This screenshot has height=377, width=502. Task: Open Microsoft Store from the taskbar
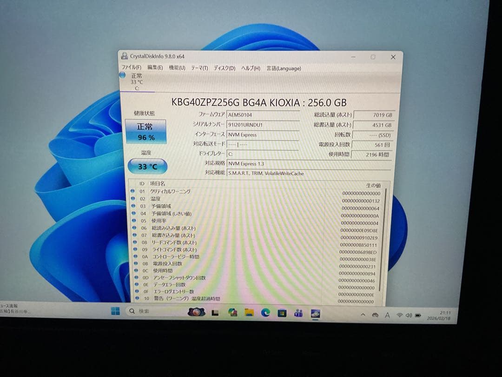282,313
